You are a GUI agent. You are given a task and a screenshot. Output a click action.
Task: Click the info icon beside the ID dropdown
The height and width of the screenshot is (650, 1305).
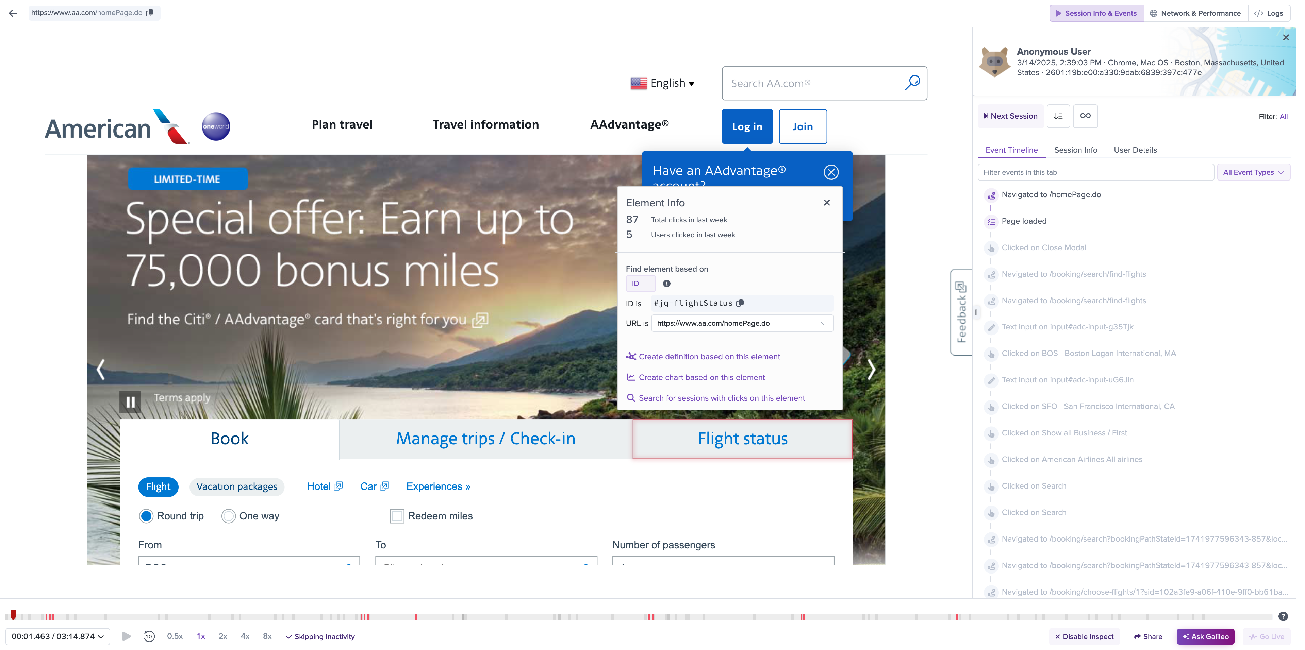667,284
